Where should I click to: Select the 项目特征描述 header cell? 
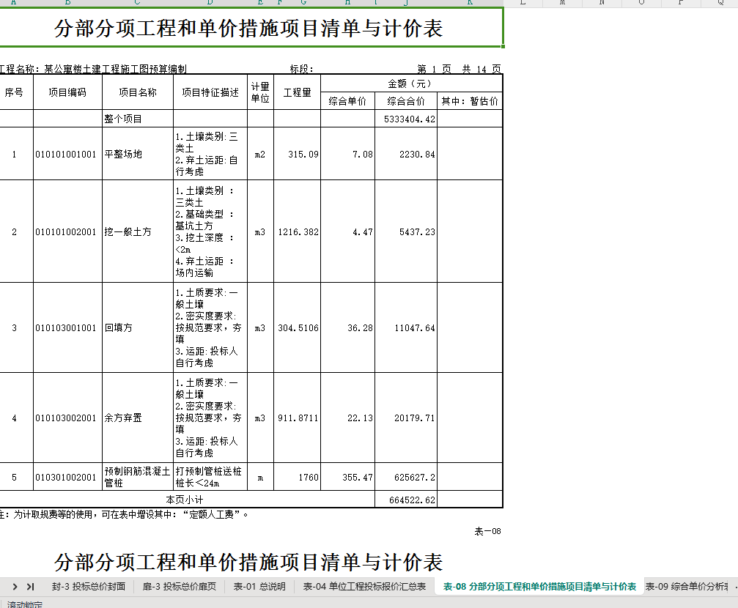210,92
